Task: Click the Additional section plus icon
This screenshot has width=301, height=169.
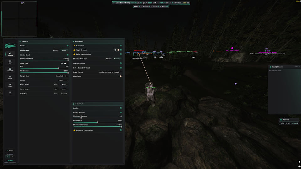Action: tap(73, 41)
